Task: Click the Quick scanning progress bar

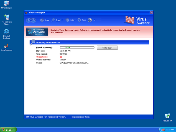Action: point(77,48)
